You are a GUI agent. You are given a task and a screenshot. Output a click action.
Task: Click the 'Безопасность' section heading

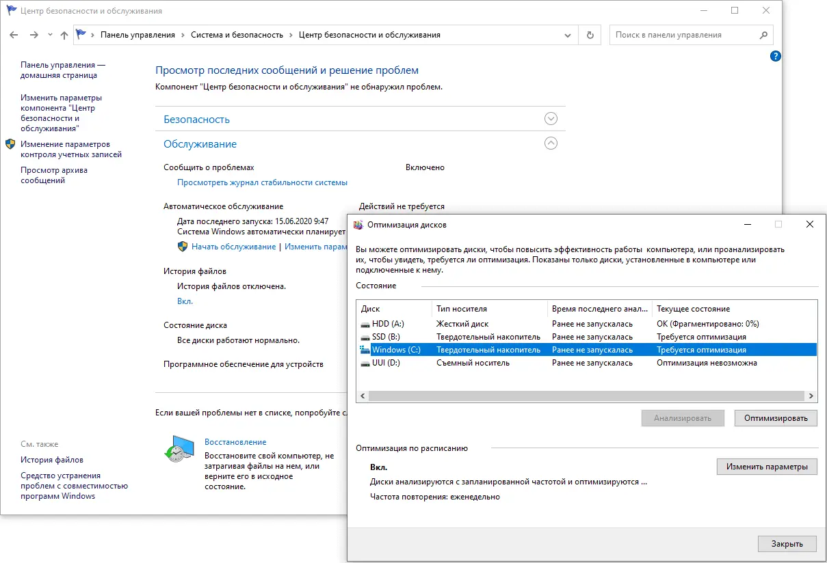tap(196, 119)
